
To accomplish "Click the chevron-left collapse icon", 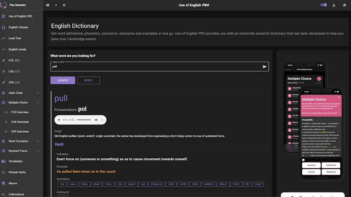I will [56, 5].
